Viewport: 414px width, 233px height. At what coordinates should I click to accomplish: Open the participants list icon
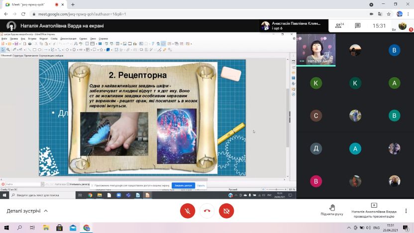340,25
